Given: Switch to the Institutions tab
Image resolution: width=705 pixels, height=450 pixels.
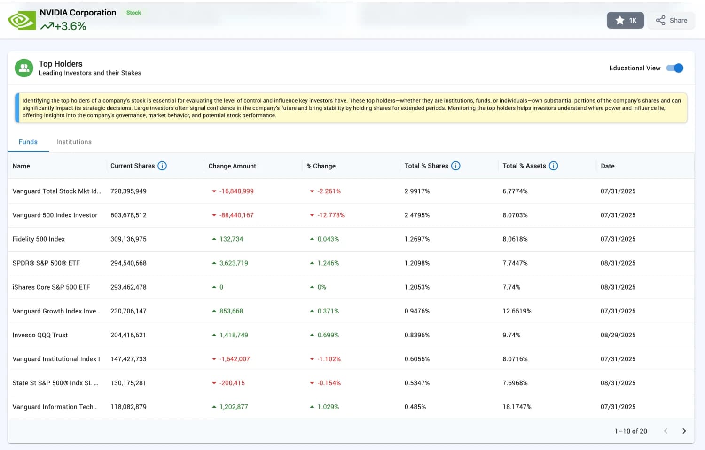Looking at the screenshot, I should 74,142.
